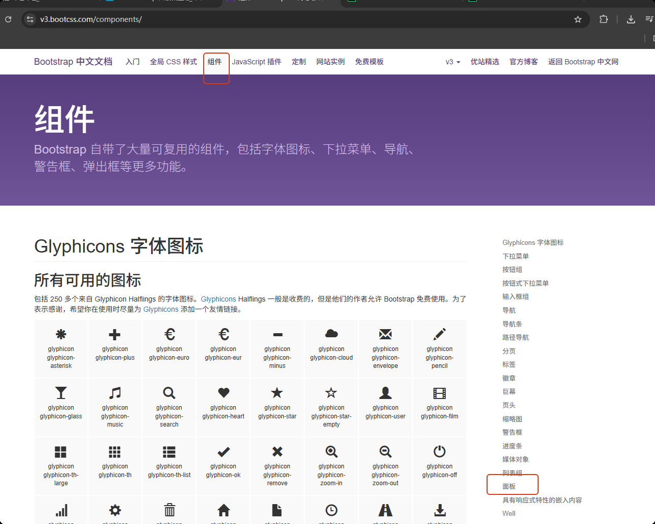This screenshot has height=524, width=655.
Task: Open the browser extensions puzzle icon
Action: (x=604, y=19)
